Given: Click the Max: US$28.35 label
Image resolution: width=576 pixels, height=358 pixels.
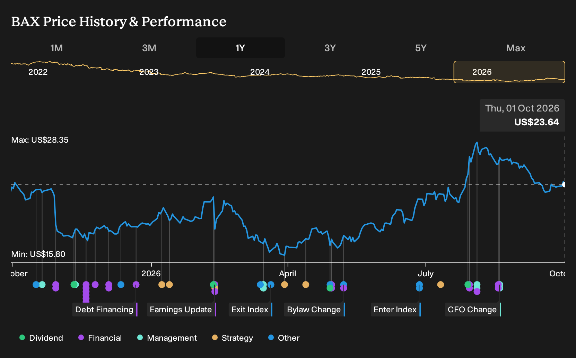Looking at the screenshot, I should click(x=40, y=140).
